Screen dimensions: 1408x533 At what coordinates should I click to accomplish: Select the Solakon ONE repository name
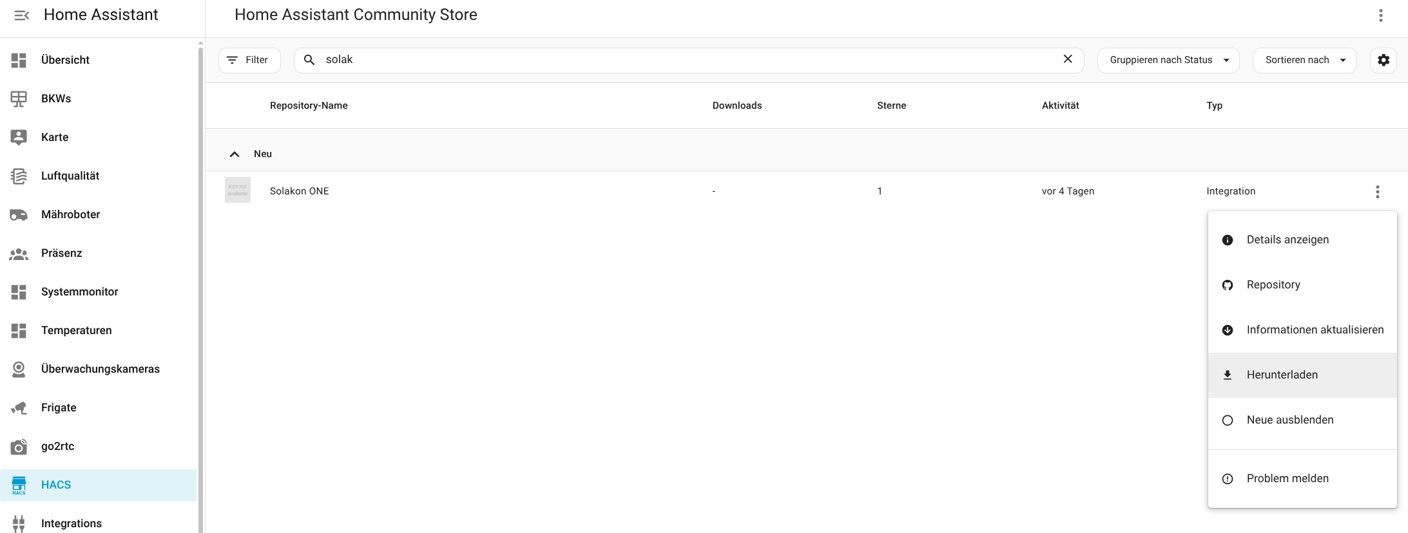click(x=300, y=191)
